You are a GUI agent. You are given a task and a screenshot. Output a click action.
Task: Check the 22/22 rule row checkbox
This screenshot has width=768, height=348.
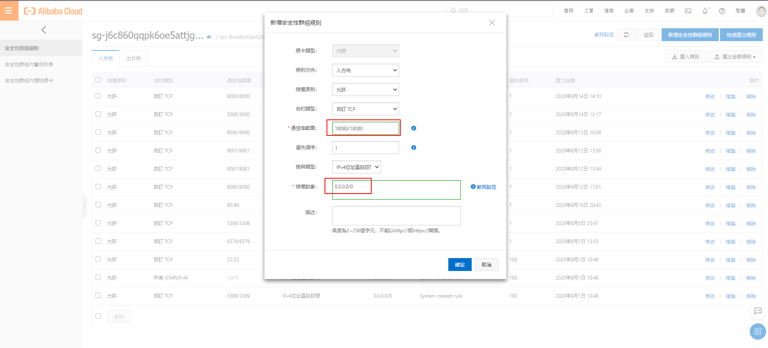point(98,259)
